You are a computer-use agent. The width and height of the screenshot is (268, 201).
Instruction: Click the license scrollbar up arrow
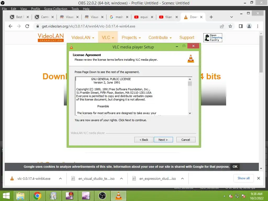pos(190,79)
